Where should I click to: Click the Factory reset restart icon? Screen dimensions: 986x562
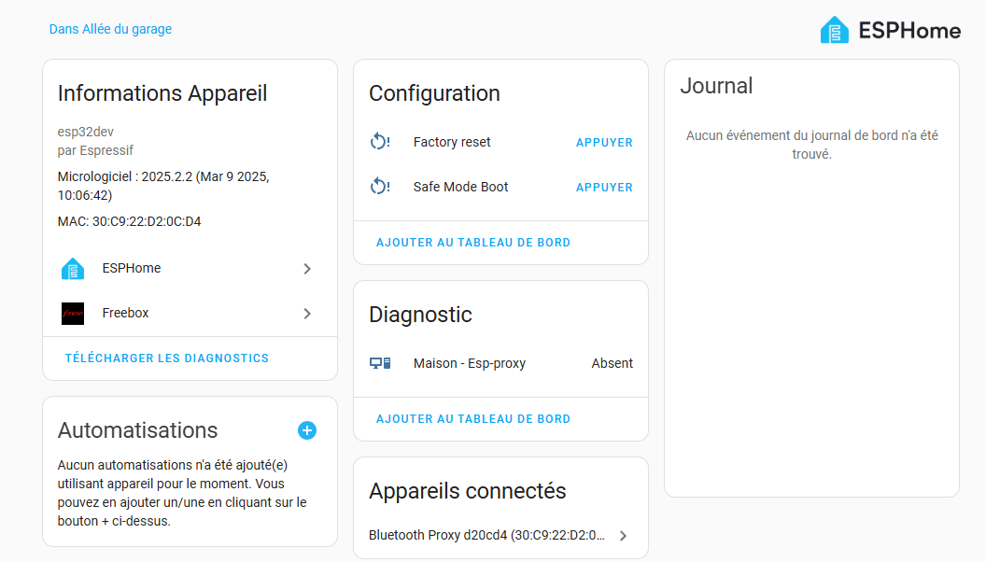tap(379, 142)
